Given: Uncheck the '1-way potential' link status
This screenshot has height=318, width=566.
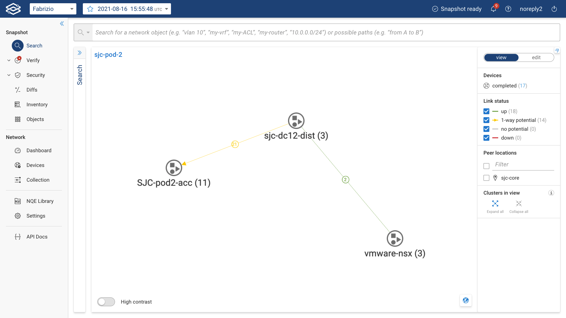Looking at the screenshot, I should [486, 120].
